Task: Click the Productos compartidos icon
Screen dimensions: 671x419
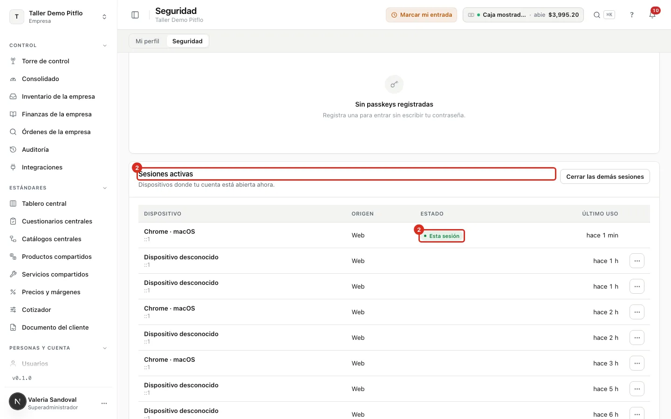Action: click(13, 257)
